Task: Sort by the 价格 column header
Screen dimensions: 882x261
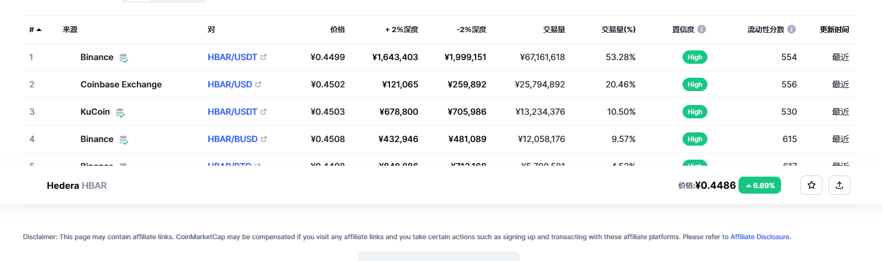Action: pos(338,29)
